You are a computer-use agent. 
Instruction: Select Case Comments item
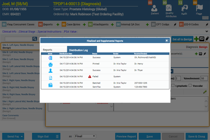pos(10,117)
